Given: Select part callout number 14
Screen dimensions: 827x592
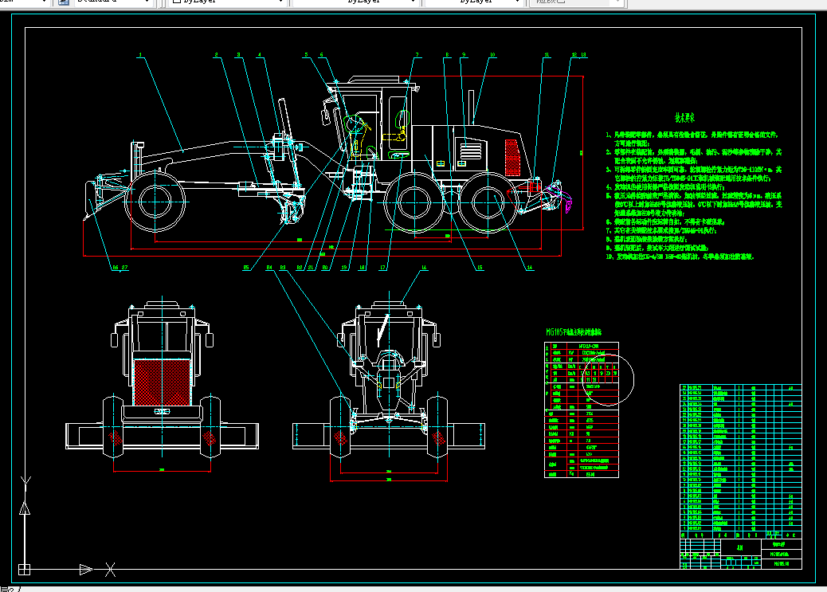Looking at the screenshot, I should [x=530, y=268].
